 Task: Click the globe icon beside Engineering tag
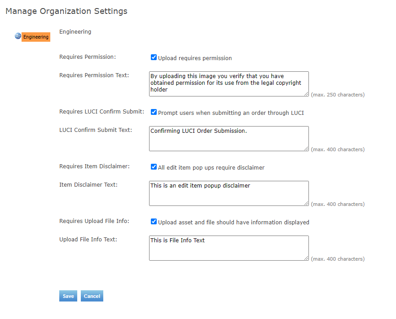pos(18,36)
